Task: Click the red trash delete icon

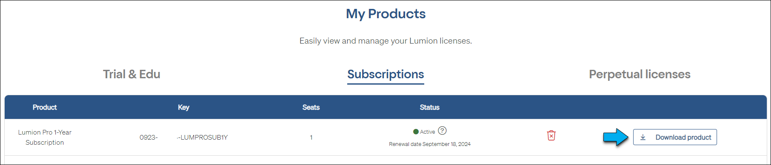Action: [x=551, y=135]
